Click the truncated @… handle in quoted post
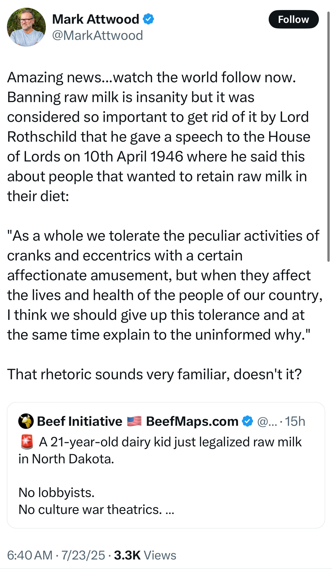Image resolution: width=332 pixels, height=569 pixels. click(267, 421)
